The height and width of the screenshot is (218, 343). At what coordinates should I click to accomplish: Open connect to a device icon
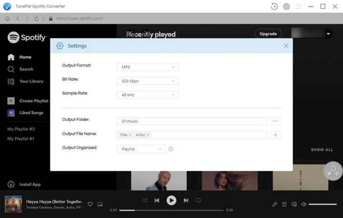294,204
